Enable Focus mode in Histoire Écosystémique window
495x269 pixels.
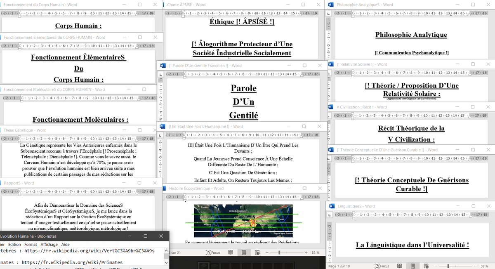[x=213, y=252]
